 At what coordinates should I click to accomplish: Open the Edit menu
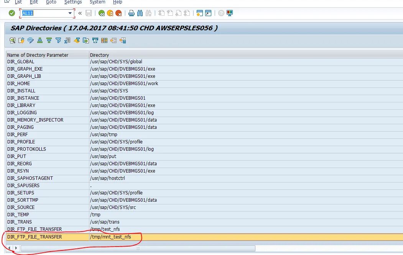pyautogui.click(x=34, y=2)
